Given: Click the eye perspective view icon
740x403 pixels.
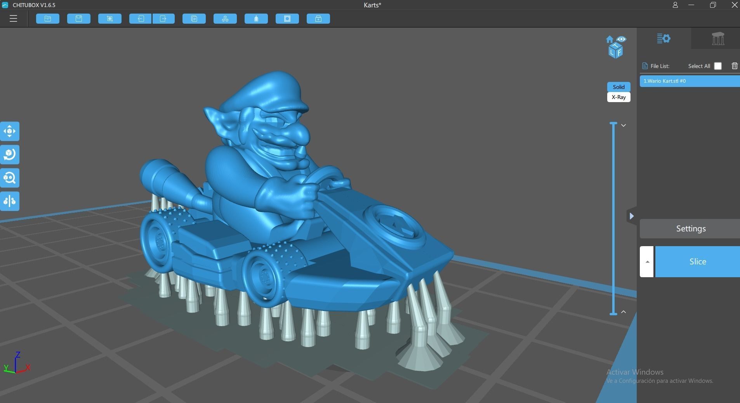Looking at the screenshot, I should click(x=621, y=39).
